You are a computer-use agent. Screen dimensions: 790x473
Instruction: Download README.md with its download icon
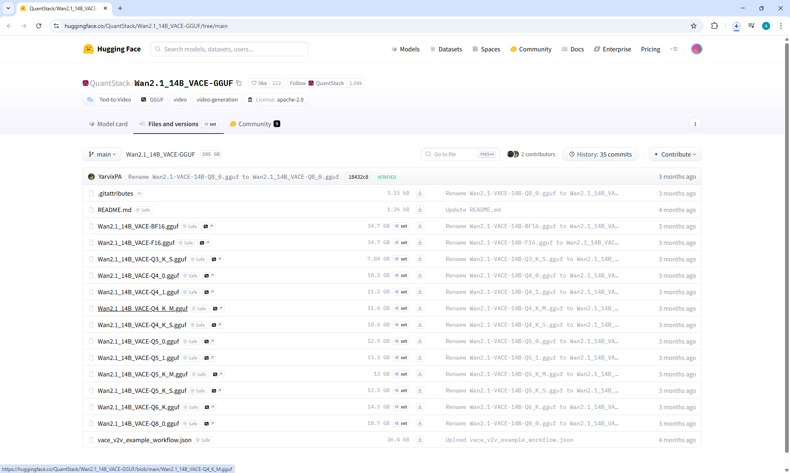pyautogui.click(x=420, y=210)
